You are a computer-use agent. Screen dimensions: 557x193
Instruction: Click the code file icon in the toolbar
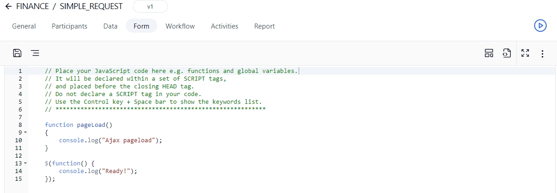tap(506, 53)
